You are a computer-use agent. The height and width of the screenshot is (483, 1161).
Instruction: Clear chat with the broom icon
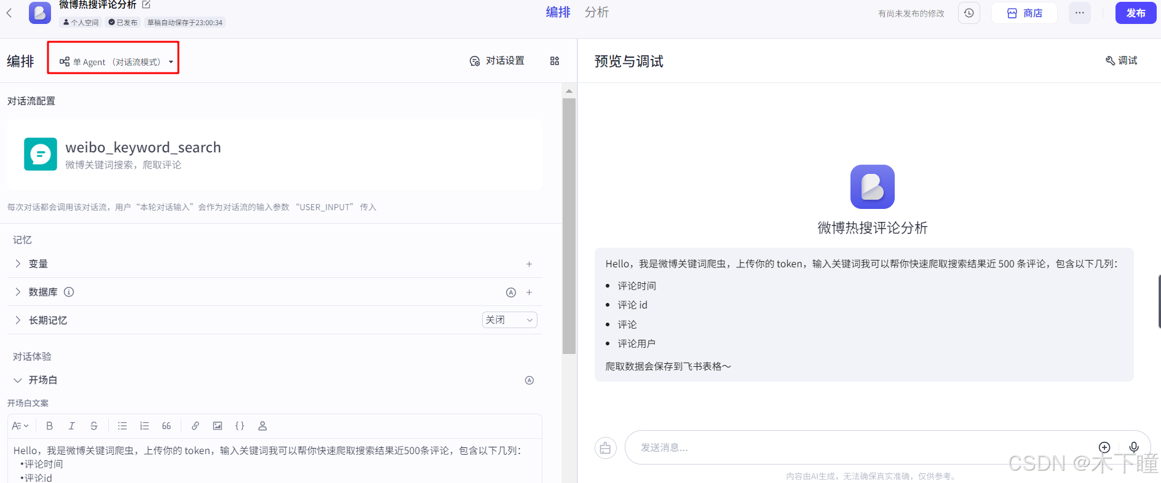606,448
